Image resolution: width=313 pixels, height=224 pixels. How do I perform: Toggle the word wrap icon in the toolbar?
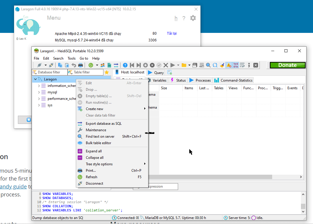[242, 65]
